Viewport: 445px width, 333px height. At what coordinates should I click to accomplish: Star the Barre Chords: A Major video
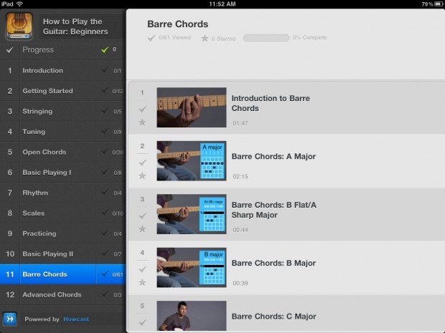(142, 175)
